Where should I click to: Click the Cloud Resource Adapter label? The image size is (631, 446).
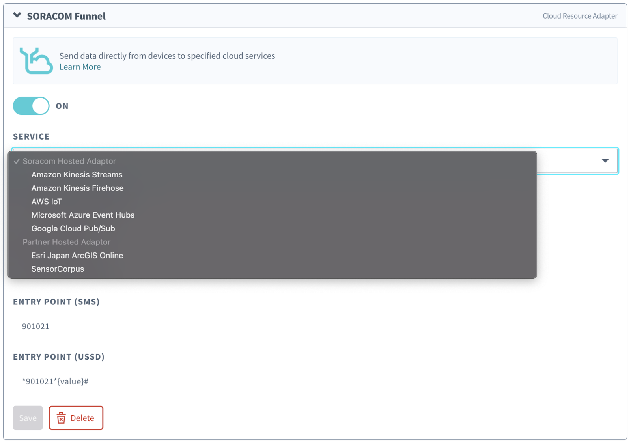coord(579,16)
